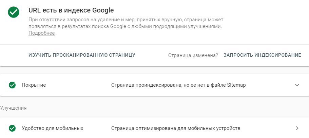Open mobile usability details via the right chevron
The height and width of the screenshot is (138, 309).
click(x=297, y=128)
